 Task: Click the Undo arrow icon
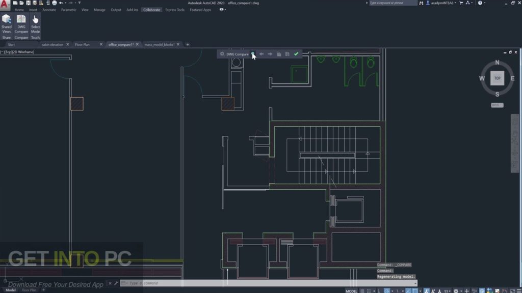(61, 3)
